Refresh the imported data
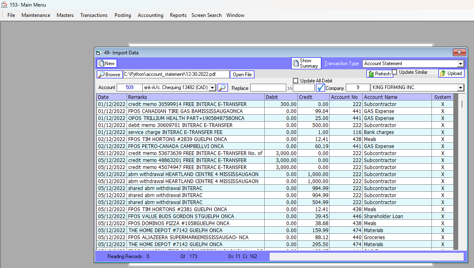 point(379,73)
